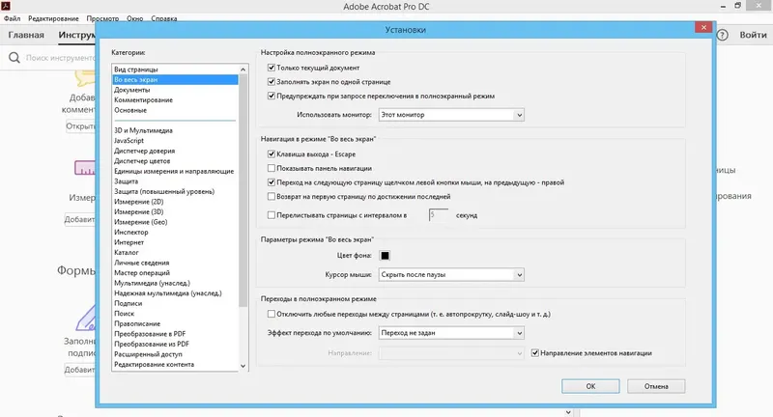The width and height of the screenshot is (773, 417).
Task: Enable 'Перелистывать страницы с интервалом' checkbox
Action: [272, 215]
